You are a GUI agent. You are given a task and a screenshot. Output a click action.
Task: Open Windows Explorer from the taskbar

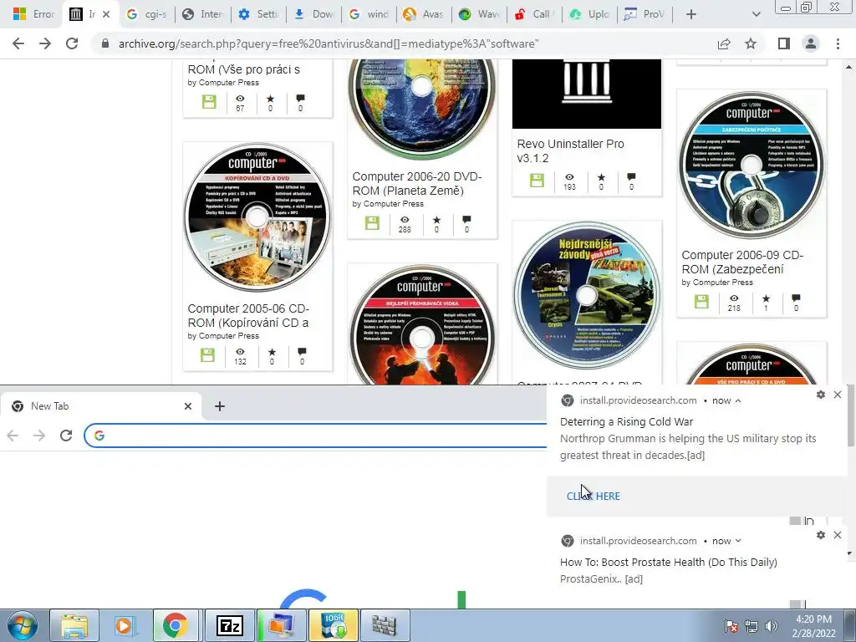74,625
